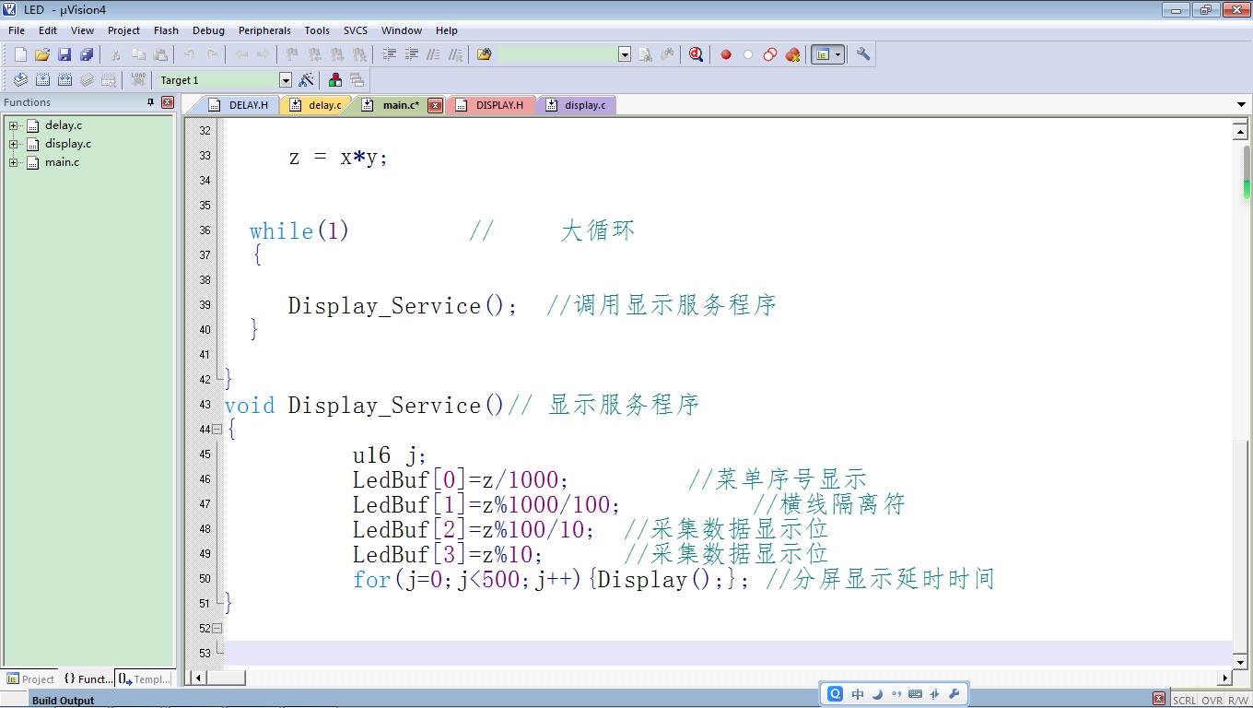Uncomment selection icon
The image size is (1253, 708).
click(x=455, y=54)
